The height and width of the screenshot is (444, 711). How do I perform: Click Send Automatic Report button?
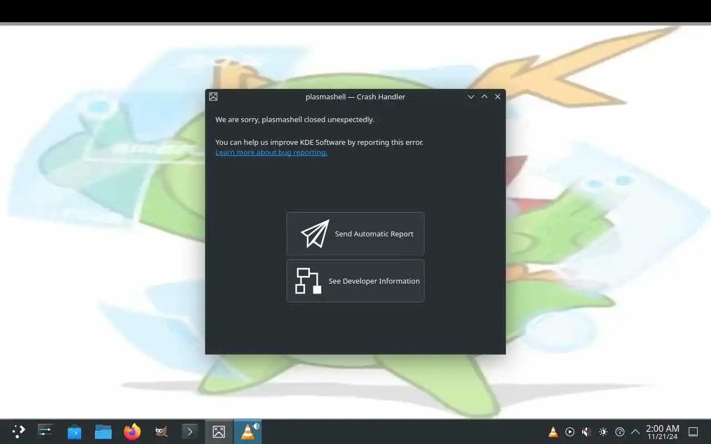click(355, 234)
